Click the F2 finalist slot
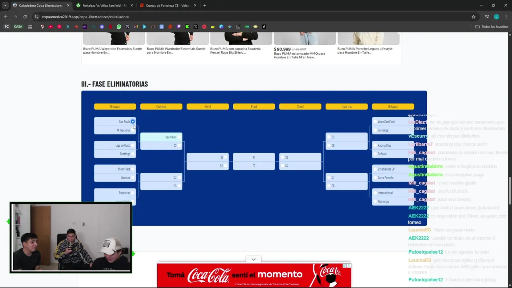Image resolution: width=512 pixels, height=288 pixels. [254, 166]
